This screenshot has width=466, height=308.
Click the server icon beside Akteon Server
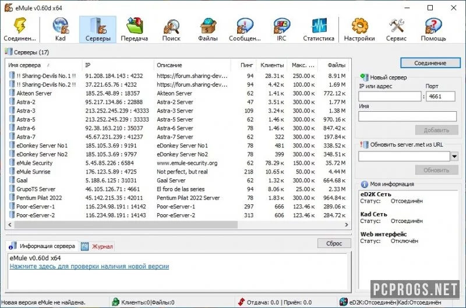12,93
